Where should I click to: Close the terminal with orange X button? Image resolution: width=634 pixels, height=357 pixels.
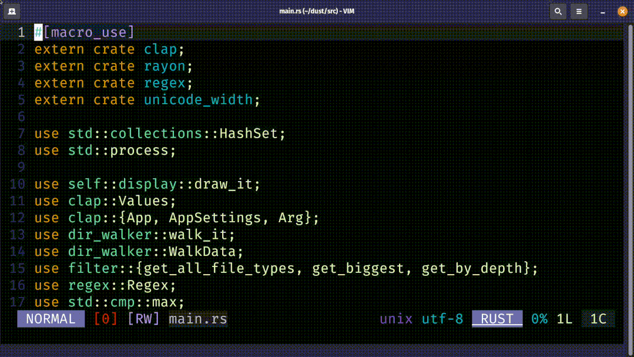pyautogui.click(x=622, y=11)
